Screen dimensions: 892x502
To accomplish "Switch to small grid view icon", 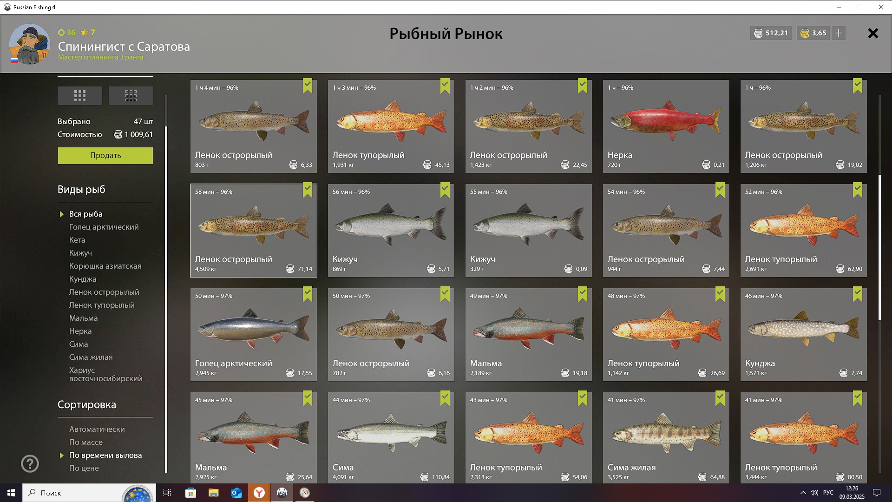I will point(131,96).
